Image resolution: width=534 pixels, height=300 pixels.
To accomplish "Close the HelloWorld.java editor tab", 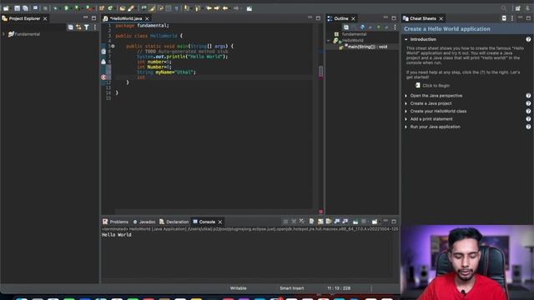I will tap(147, 18).
